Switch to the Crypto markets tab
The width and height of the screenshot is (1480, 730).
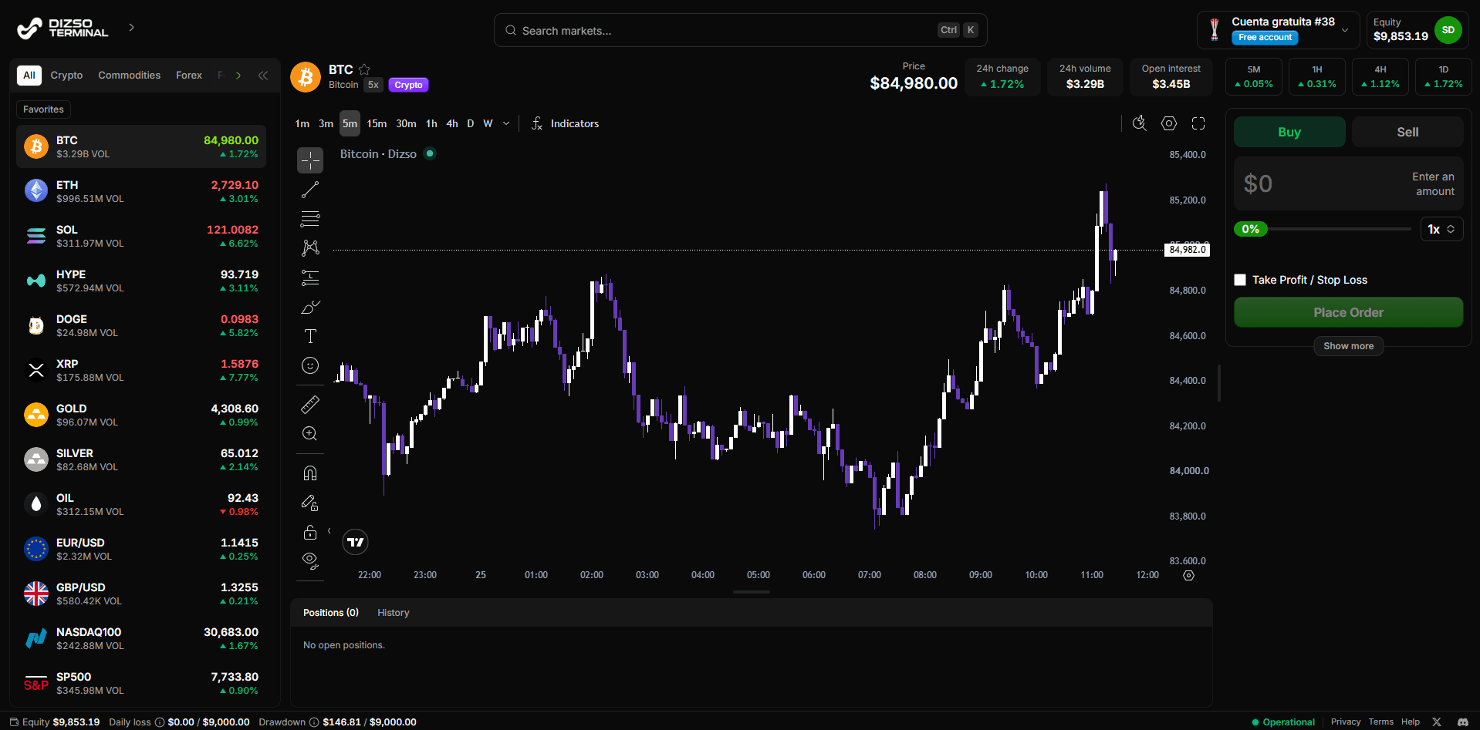coord(66,76)
